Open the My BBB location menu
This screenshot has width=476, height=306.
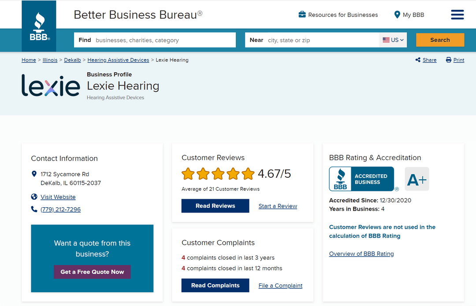(x=409, y=15)
